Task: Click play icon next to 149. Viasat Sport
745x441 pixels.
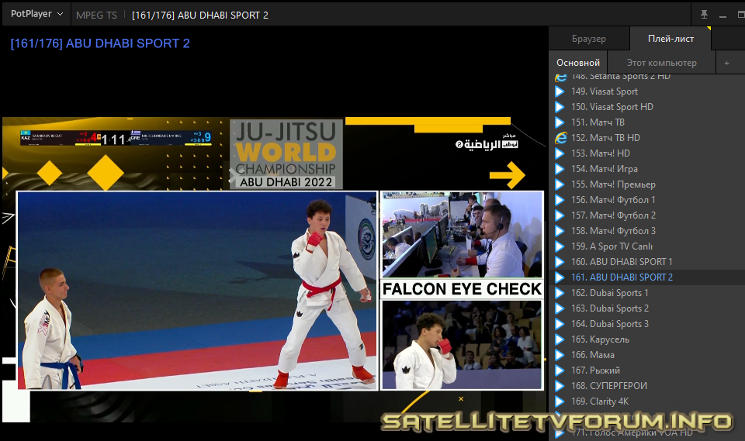Action: point(560,91)
